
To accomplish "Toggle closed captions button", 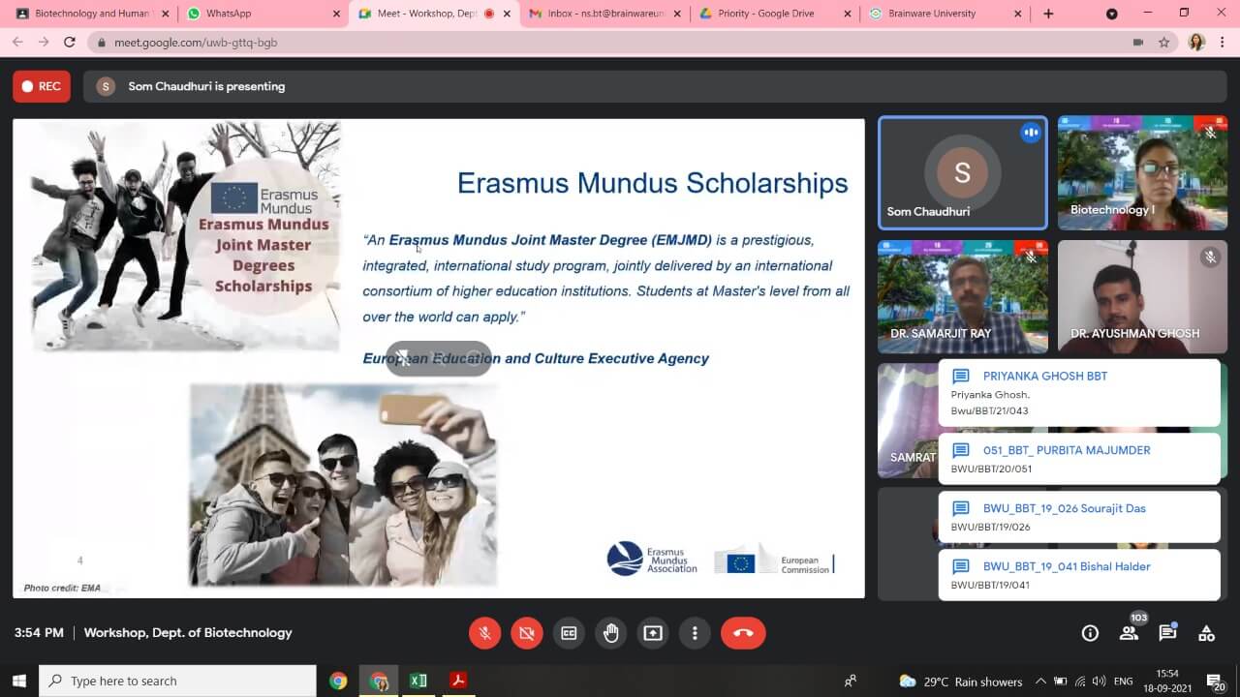I will pos(569,633).
